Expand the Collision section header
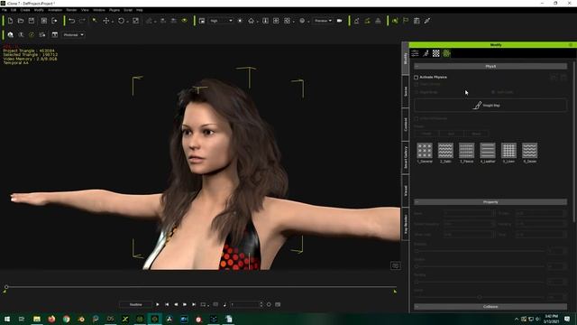Image resolution: width=577 pixels, height=325 pixels. tap(490, 307)
